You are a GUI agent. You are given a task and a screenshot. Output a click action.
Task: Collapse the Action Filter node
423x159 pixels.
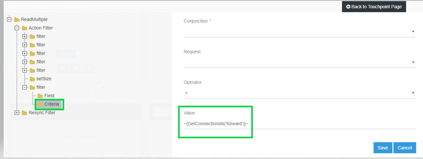[17, 28]
